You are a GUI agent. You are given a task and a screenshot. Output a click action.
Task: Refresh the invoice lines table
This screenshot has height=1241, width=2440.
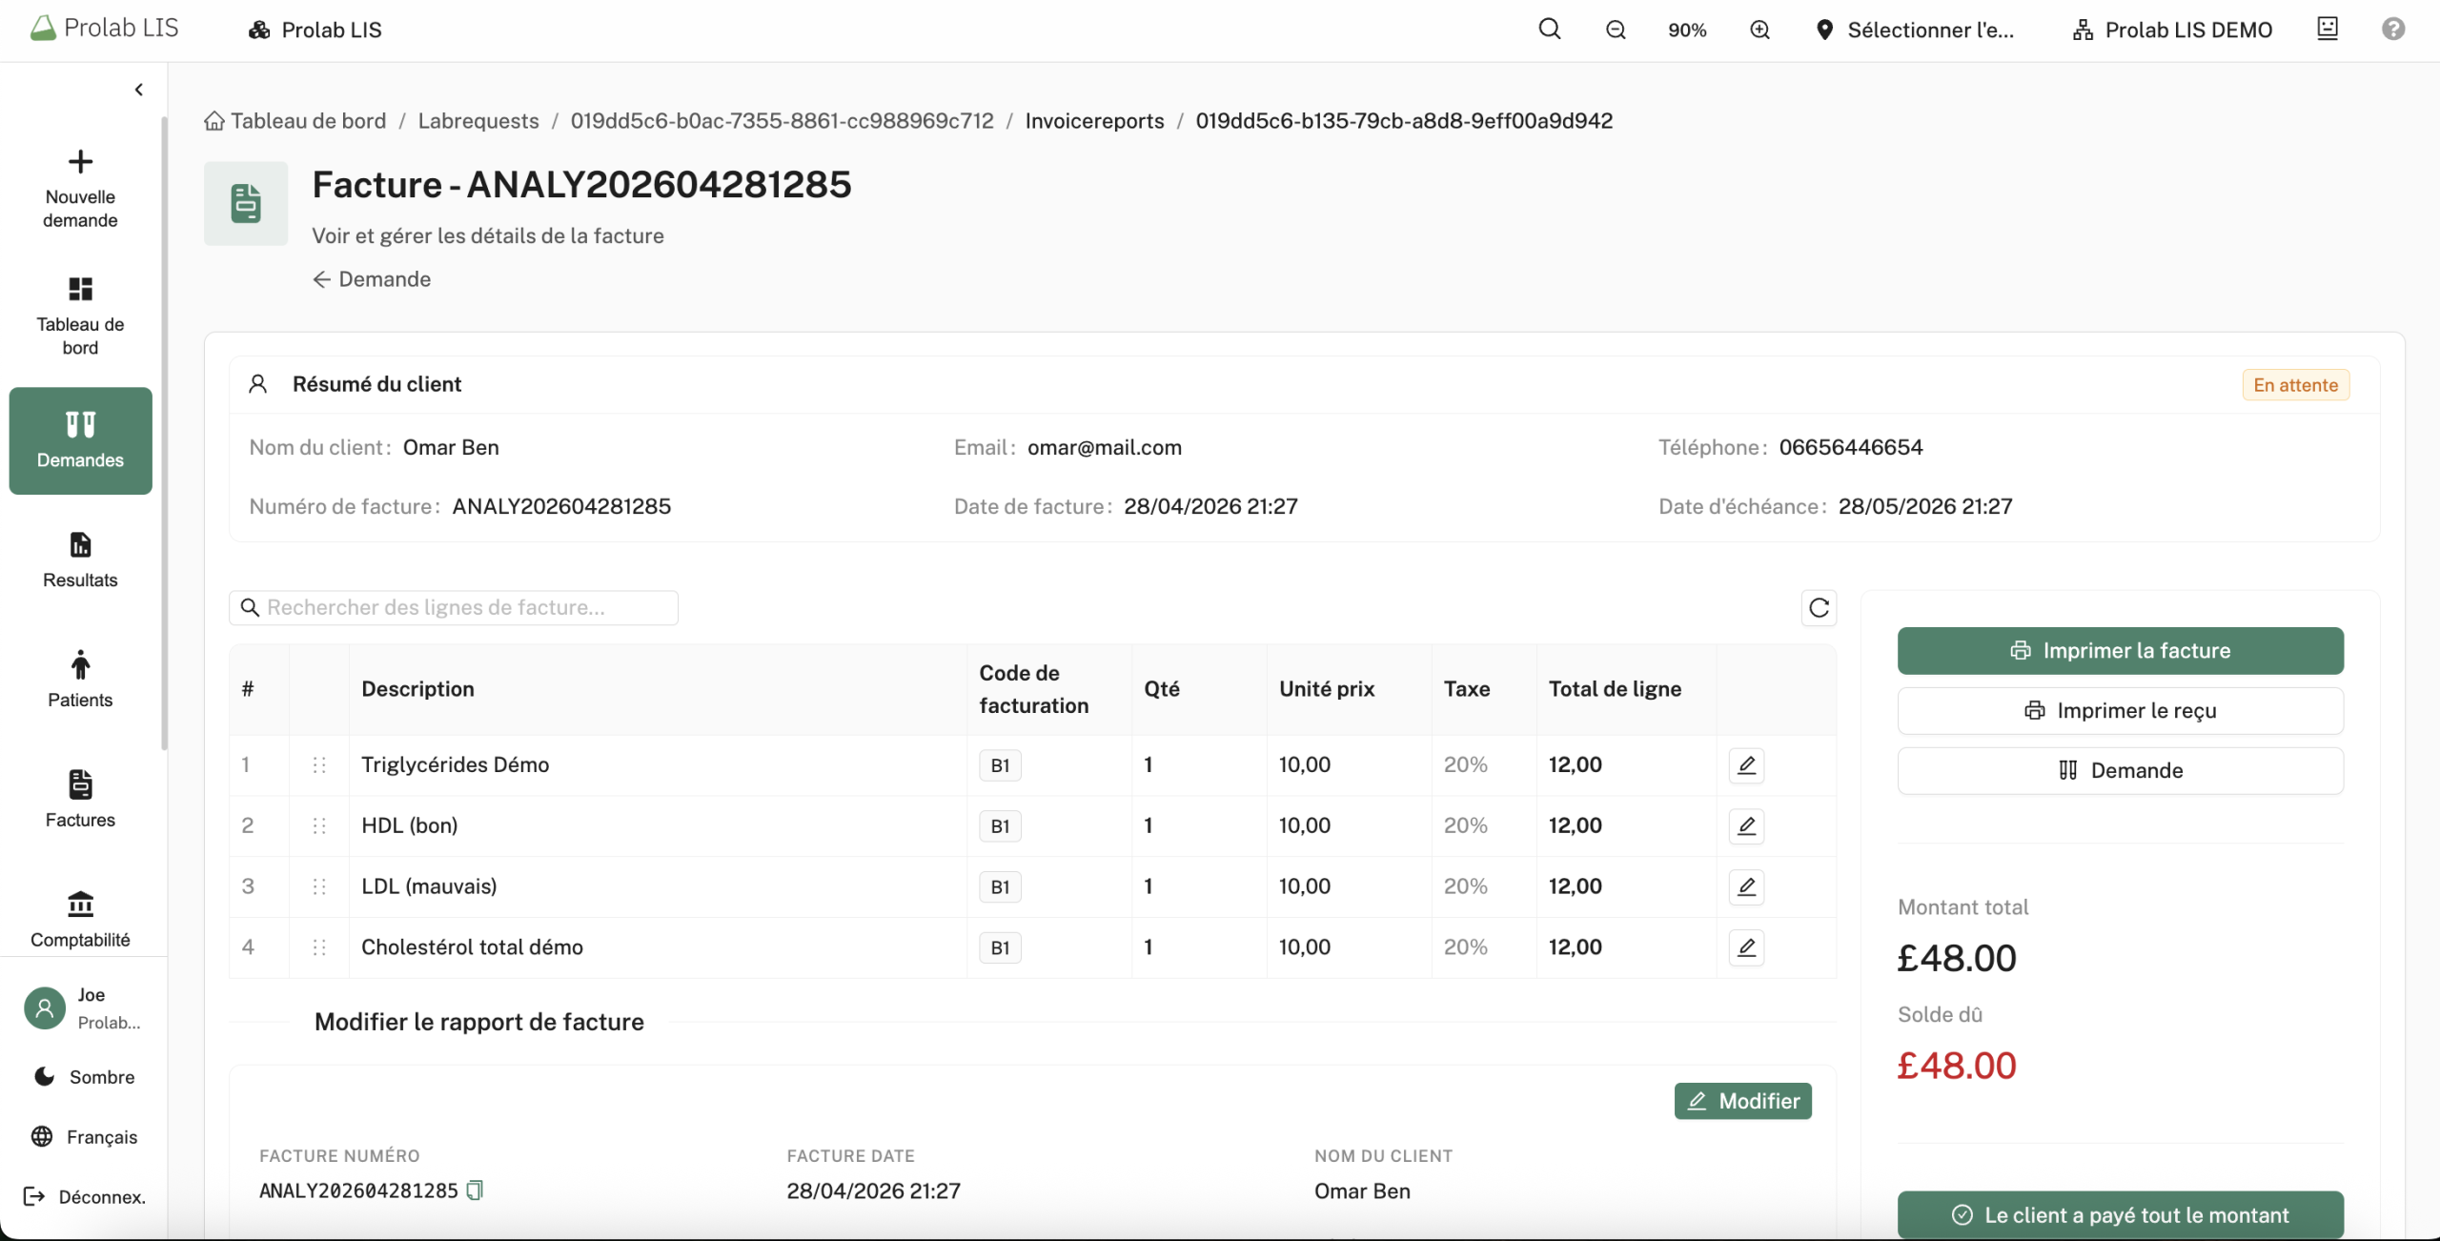tap(1819, 608)
